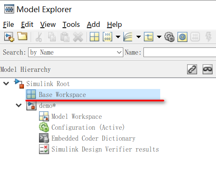Toggle the show masked subsystems icon
The image size is (216, 178).
(x=208, y=69)
